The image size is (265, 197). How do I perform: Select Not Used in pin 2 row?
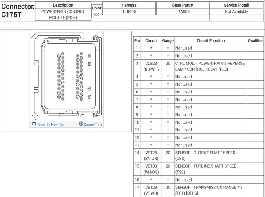point(183,56)
